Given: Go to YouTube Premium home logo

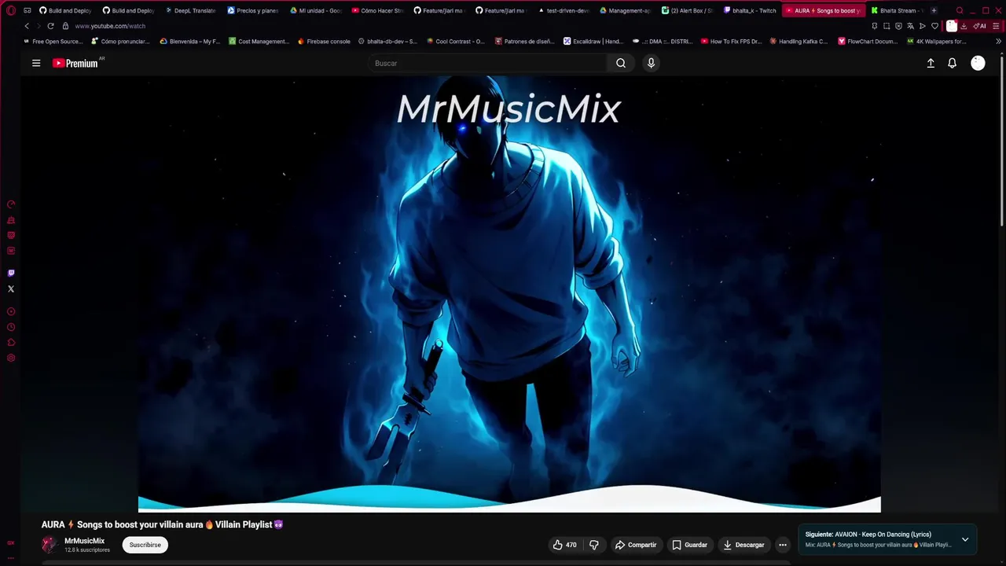Looking at the screenshot, I should [x=77, y=63].
